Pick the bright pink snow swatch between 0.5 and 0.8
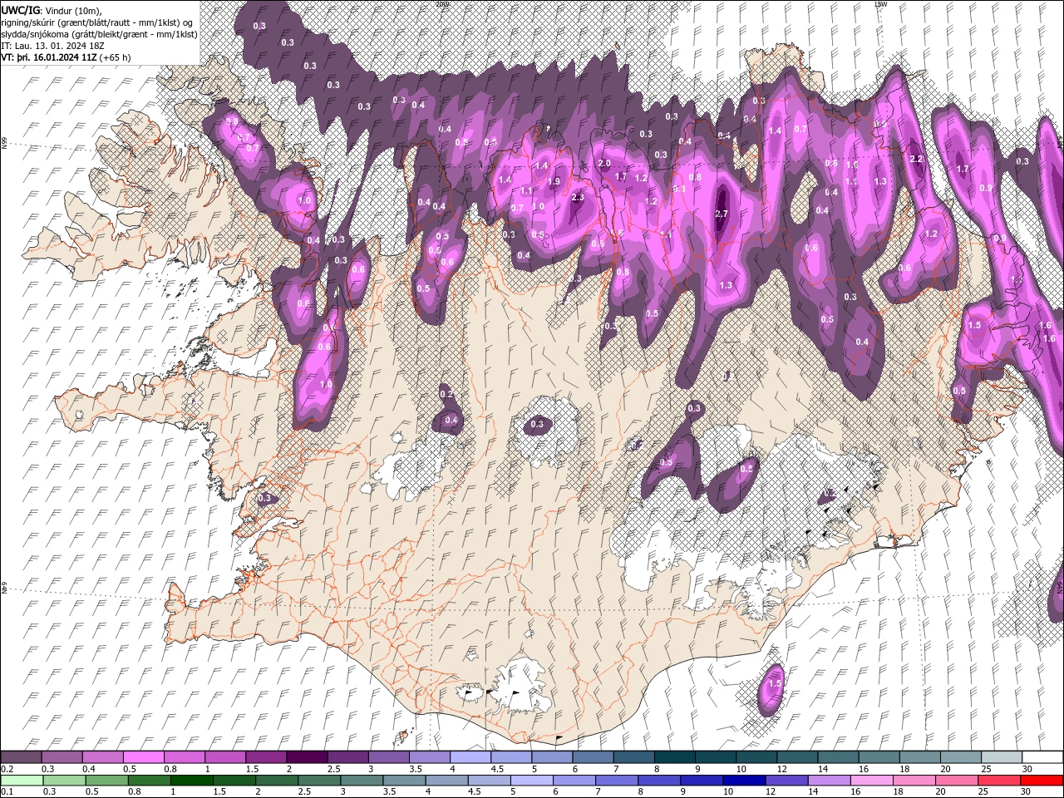Screen dimensions: 1064x798 [x=143, y=757]
